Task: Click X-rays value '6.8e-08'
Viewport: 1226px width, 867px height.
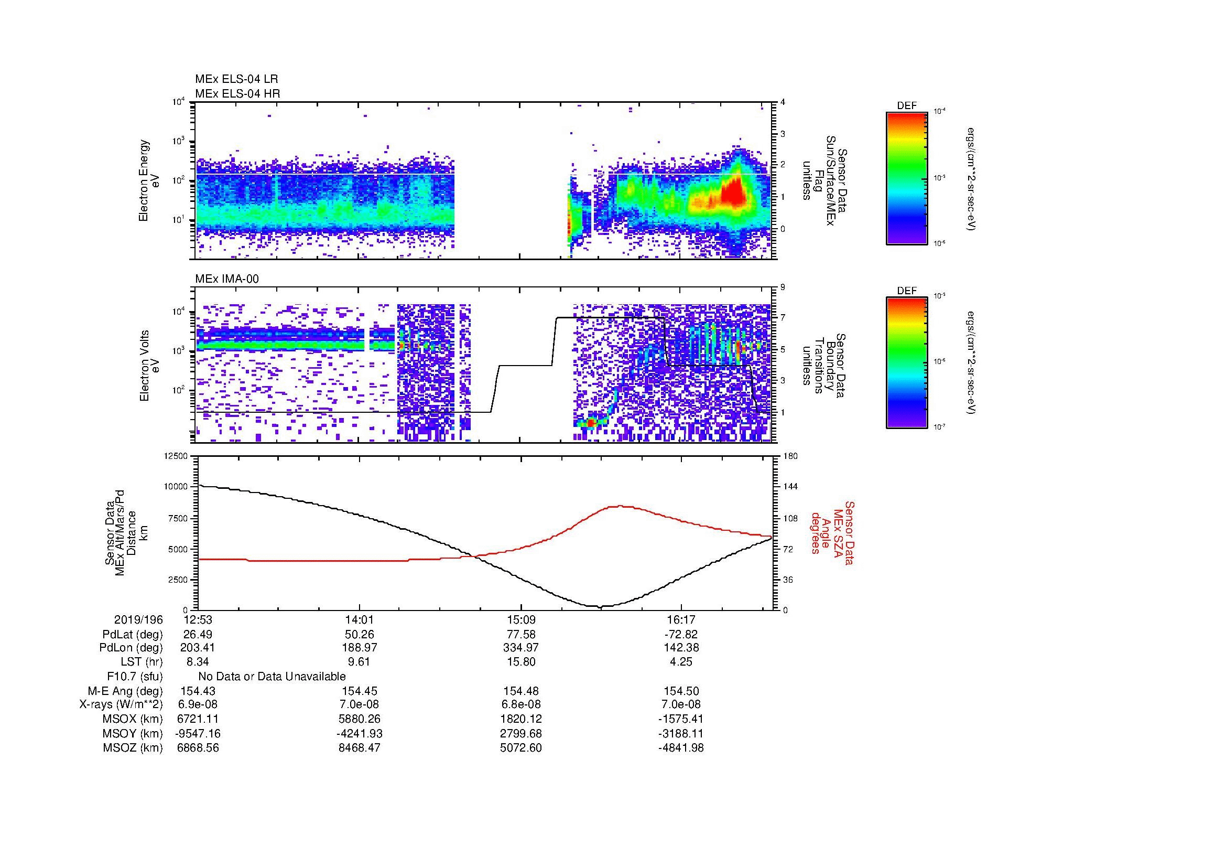Action: (x=520, y=704)
